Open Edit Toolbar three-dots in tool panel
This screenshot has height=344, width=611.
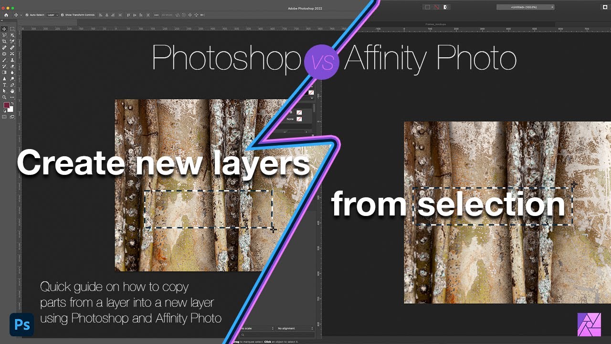[x=12, y=97]
